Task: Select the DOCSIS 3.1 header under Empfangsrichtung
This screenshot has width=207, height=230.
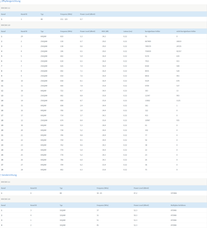Action: [103, 8]
